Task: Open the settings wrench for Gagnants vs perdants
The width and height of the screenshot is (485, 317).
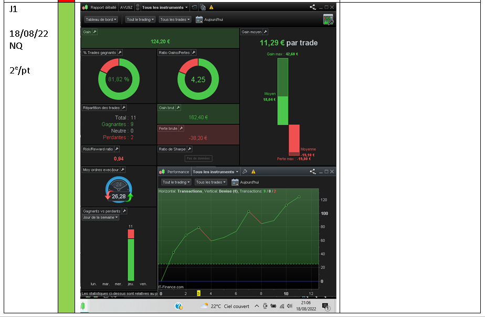Action: coord(124,211)
